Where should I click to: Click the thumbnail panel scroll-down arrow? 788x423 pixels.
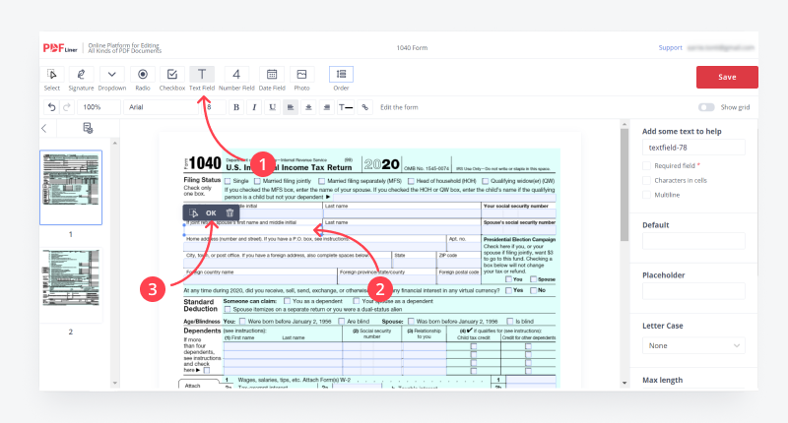[x=115, y=383]
